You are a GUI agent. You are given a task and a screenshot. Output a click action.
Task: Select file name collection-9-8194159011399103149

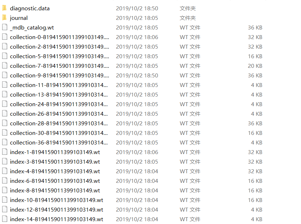pyautogui.click(x=60, y=76)
